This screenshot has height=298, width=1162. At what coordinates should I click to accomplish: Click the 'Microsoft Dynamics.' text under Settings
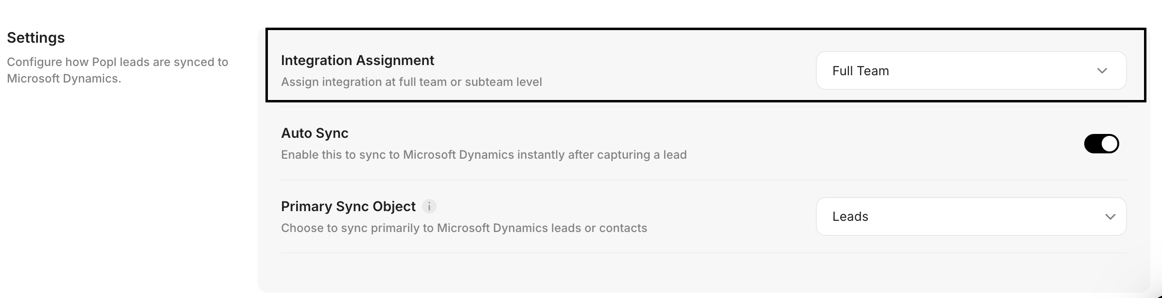point(64,79)
